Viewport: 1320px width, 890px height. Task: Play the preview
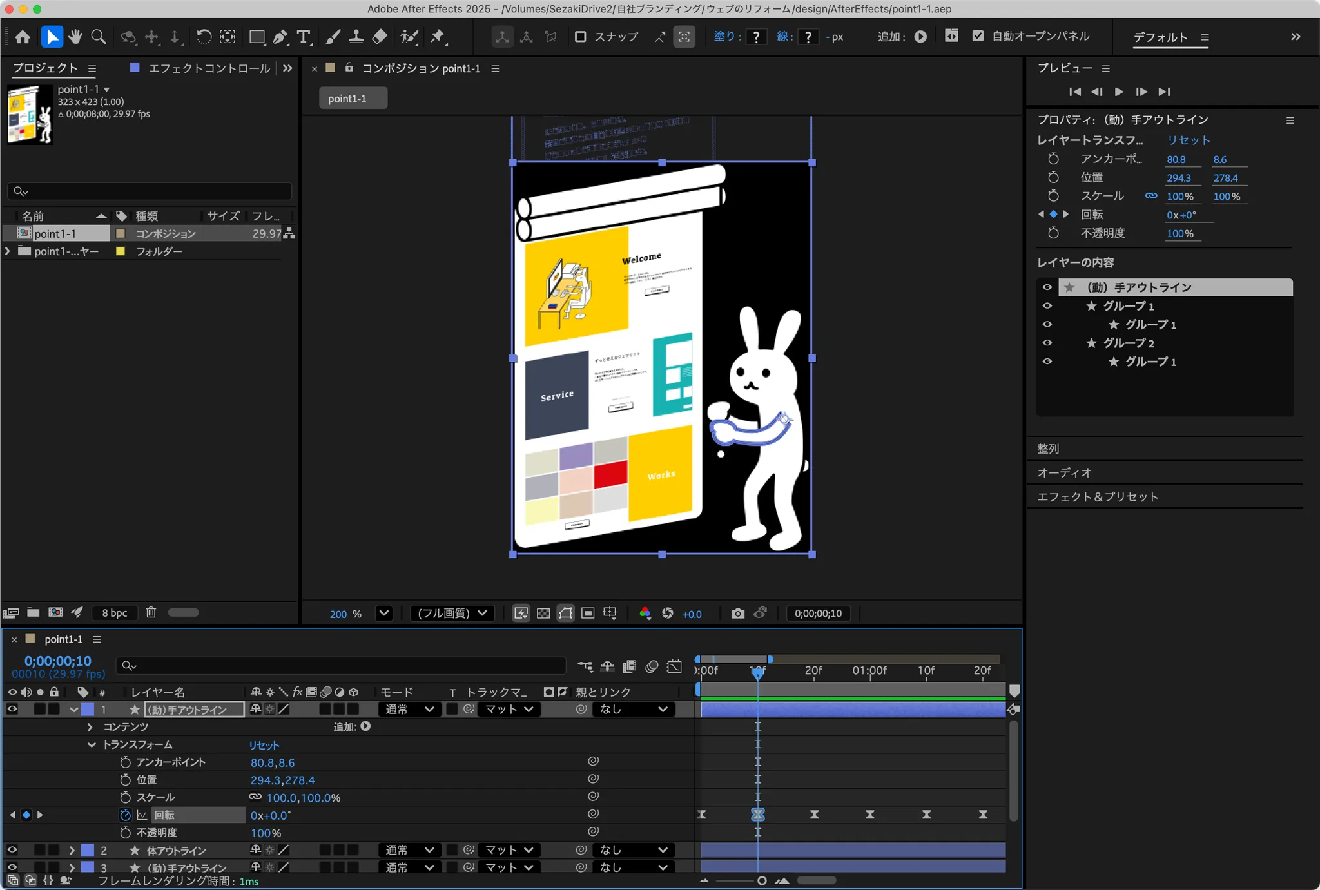pyautogui.click(x=1119, y=92)
